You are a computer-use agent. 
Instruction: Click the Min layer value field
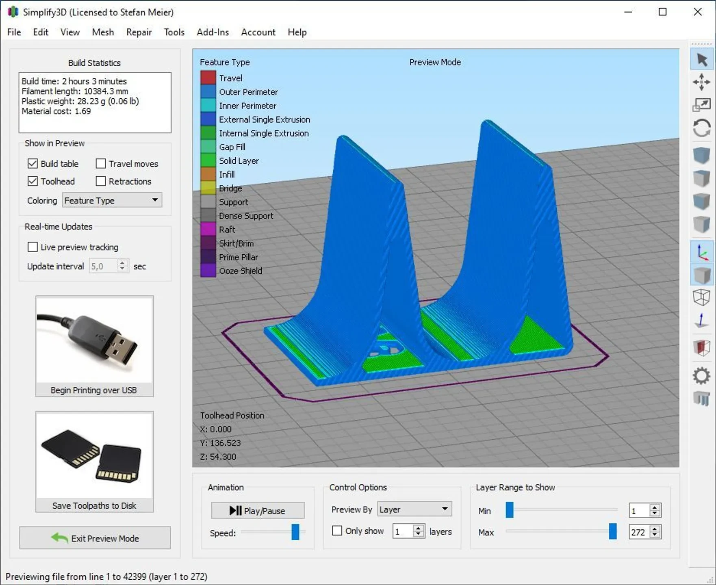click(639, 510)
